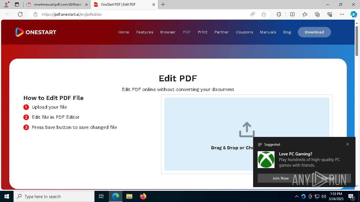Add this page to favorites star
Screen dimensions: 360x202
(264, 14)
